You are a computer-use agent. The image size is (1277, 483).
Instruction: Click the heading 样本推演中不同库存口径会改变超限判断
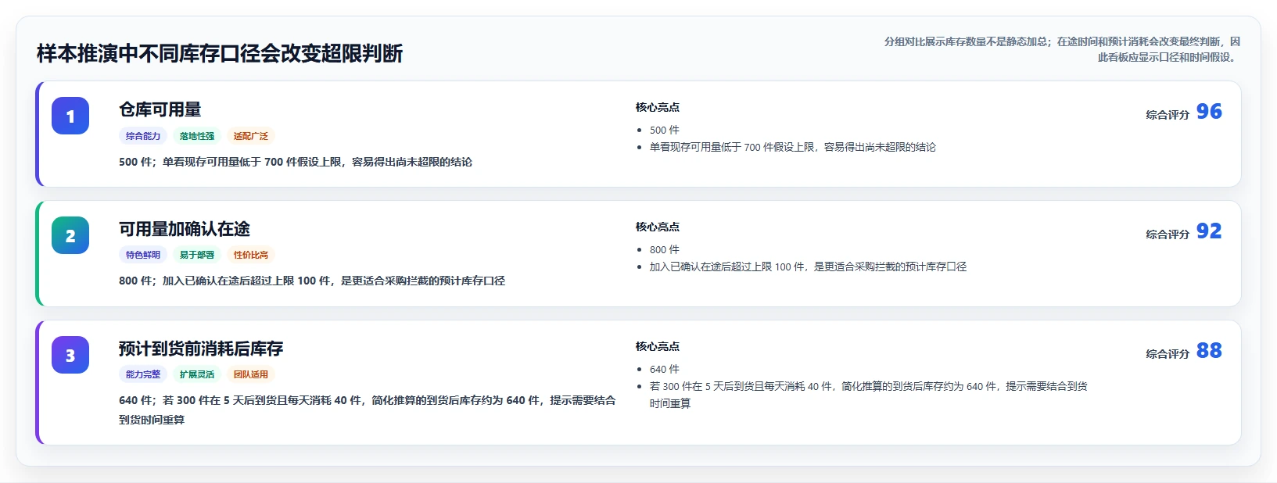pyautogui.click(x=220, y=53)
